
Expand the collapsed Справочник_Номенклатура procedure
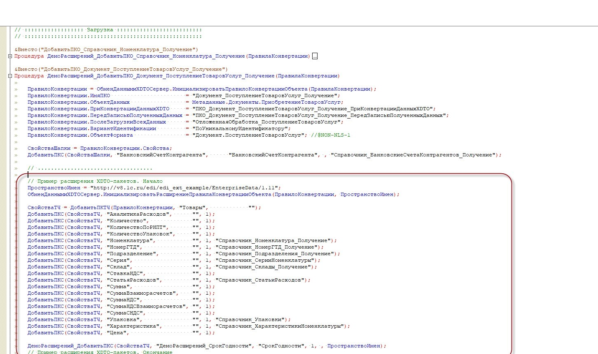tap(10, 56)
